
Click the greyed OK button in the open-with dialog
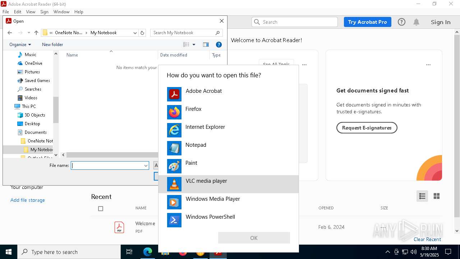[254, 238]
